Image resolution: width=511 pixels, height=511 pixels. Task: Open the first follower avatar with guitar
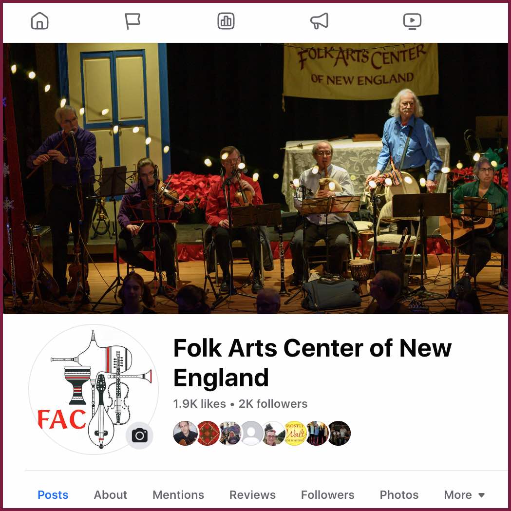point(185,433)
